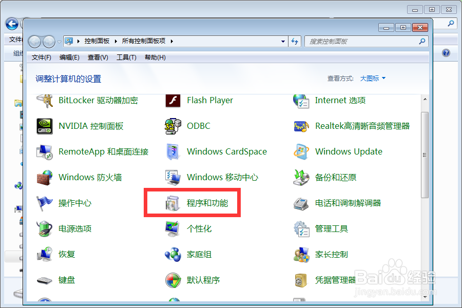
Task: Open Windows Update icon
Action: [x=301, y=152]
